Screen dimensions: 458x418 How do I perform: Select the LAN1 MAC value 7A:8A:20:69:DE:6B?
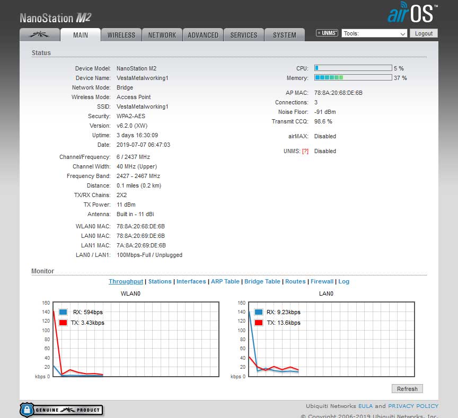(141, 245)
